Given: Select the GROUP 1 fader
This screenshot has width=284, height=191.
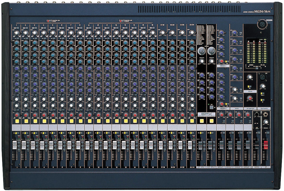Looking at the screenshot, I should tap(221, 145).
